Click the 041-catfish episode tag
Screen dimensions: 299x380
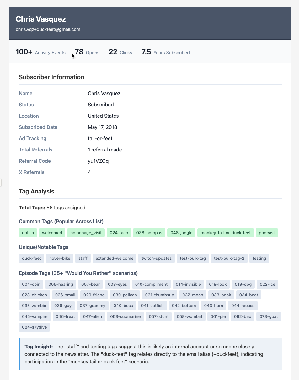[x=152, y=306]
